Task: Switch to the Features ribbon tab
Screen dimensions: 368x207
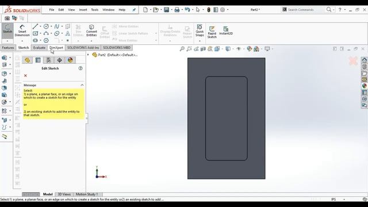Action: click(8, 48)
